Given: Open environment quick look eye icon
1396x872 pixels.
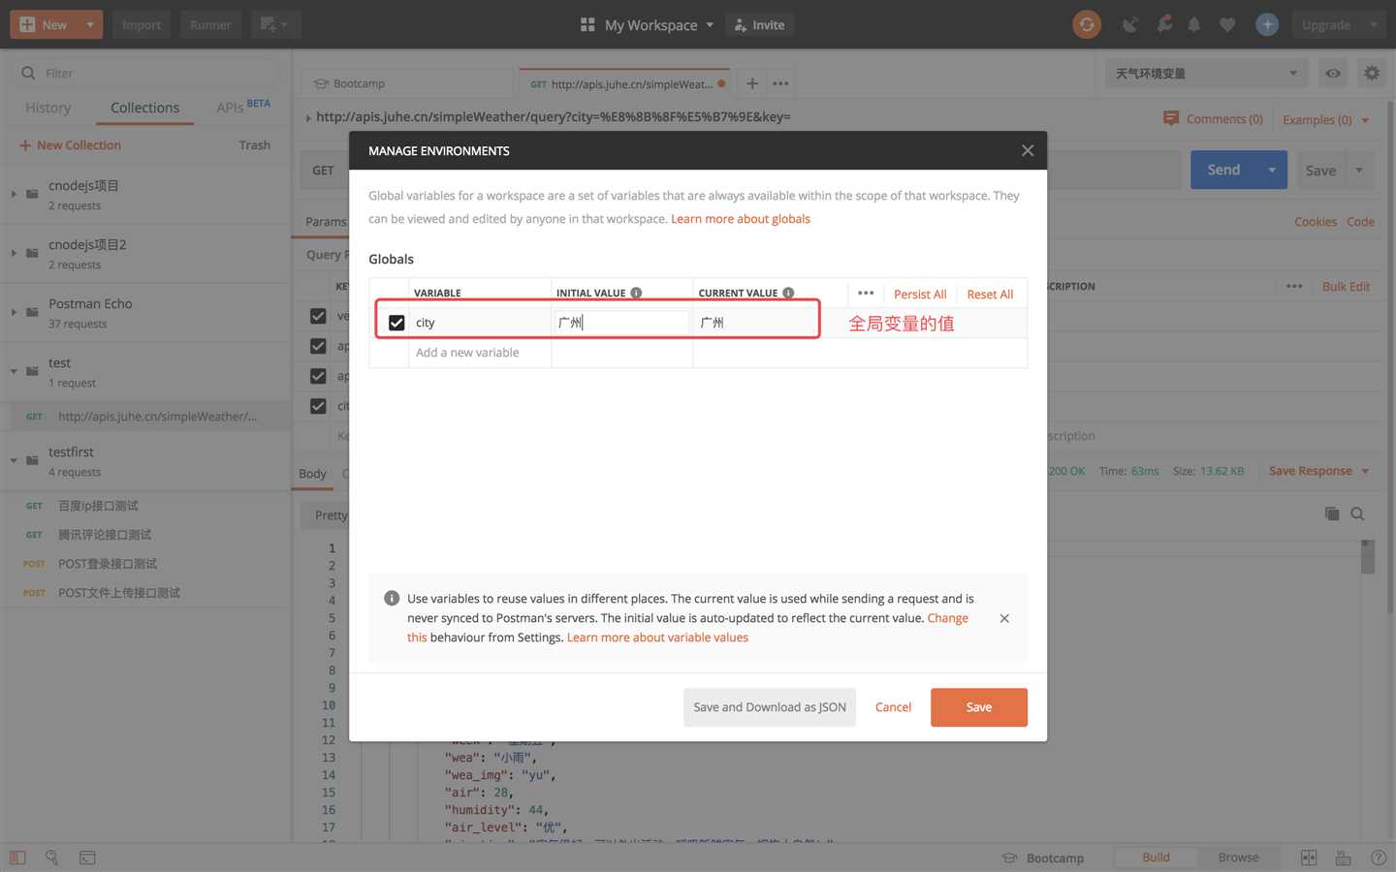Looking at the screenshot, I should pos(1334,73).
